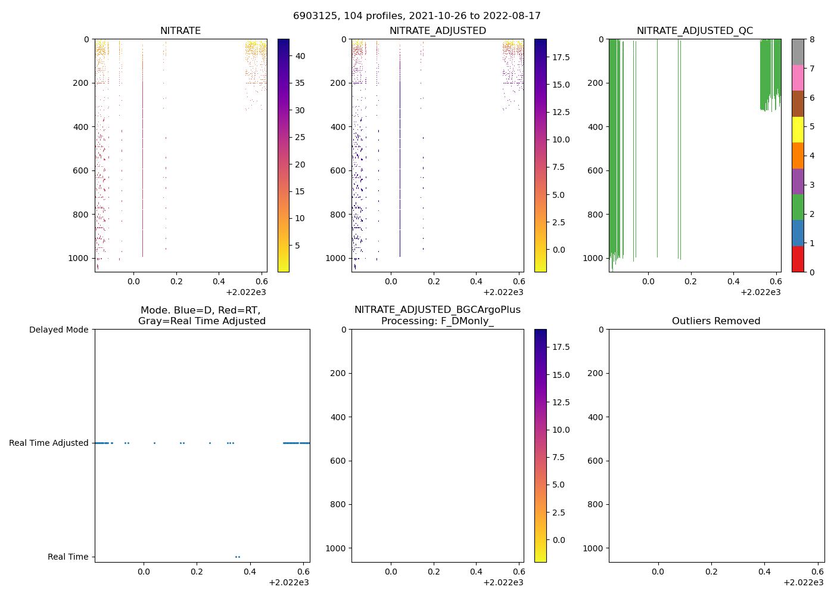
Task: Select the 'Outliers Removed' plot title
Action: point(716,321)
